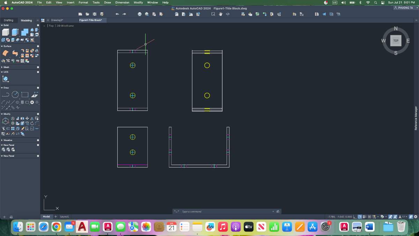The image size is (419, 236).
Task: Activate the Pan hand tool
Action: click(x=221, y=14)
